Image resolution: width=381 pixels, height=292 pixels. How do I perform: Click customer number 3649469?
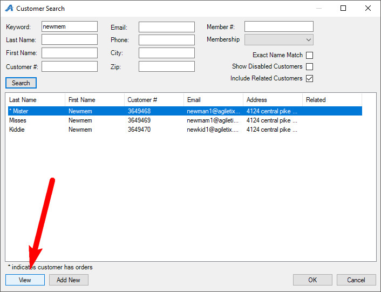[x=139, y=120]
